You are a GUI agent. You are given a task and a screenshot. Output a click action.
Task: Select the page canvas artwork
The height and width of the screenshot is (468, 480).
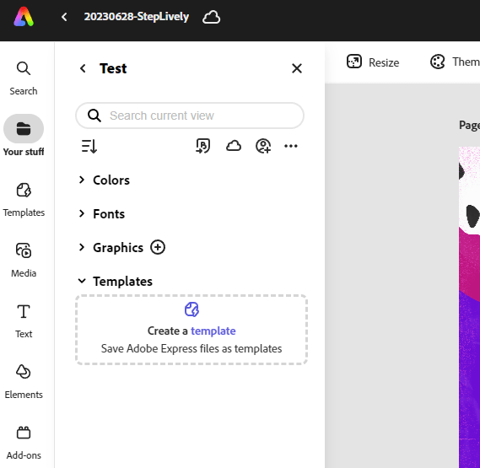469,307
